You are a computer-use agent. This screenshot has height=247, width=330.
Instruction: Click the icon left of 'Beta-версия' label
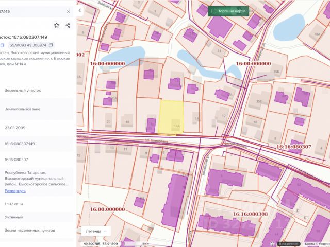273,244
